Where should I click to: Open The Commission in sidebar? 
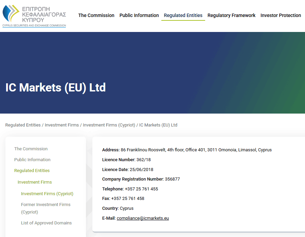(x=31, y=149)
